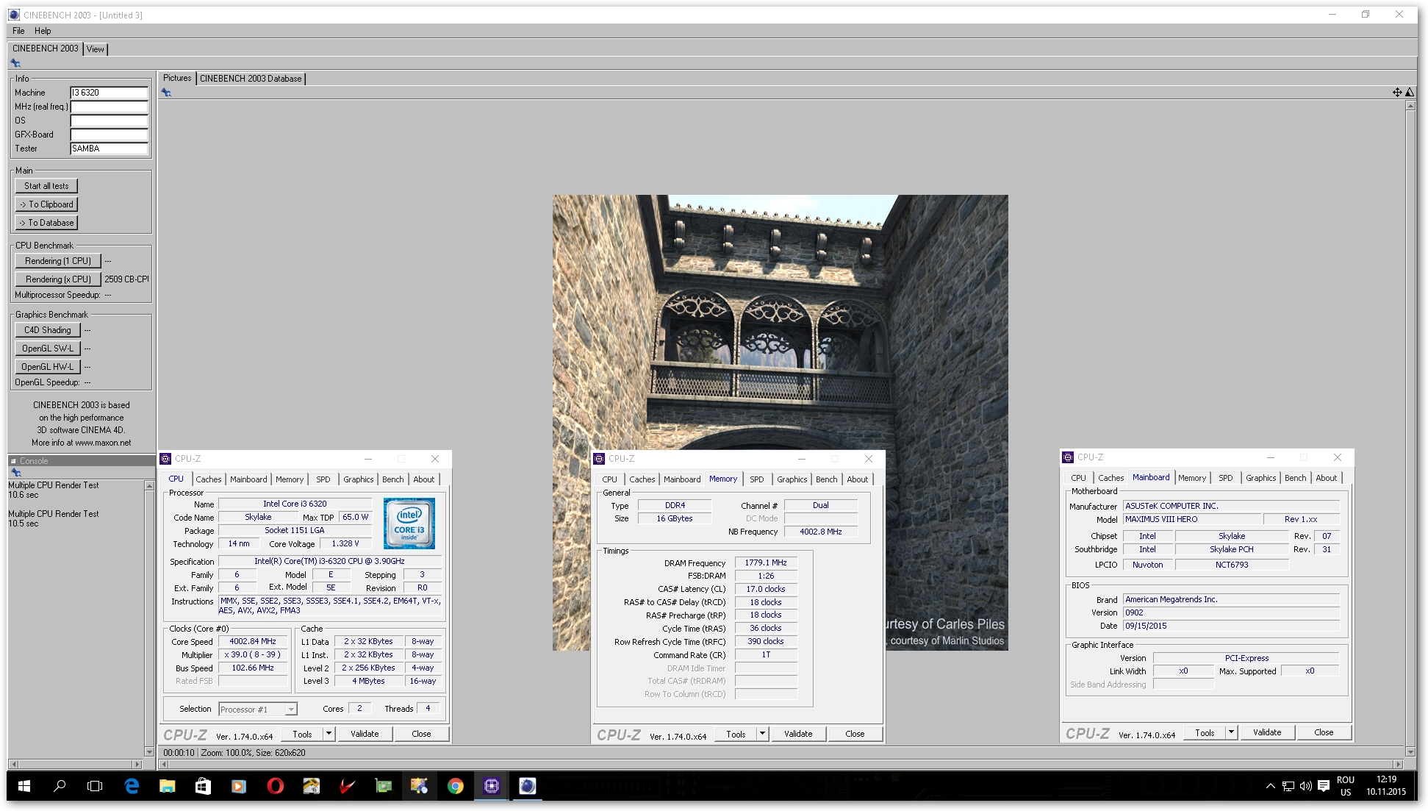Click the triangle icon beside the move icon
Image resolution: width=1428 pixels, height=811 pixels.
click(x=1410, y=92)
